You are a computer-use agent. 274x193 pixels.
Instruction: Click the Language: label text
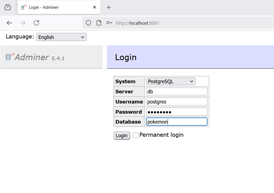[x=20, y=37]
